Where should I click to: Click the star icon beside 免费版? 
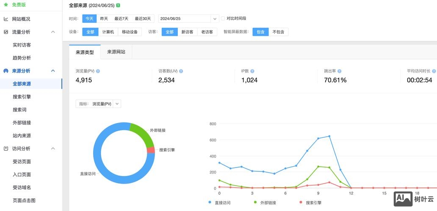point(6,5)
